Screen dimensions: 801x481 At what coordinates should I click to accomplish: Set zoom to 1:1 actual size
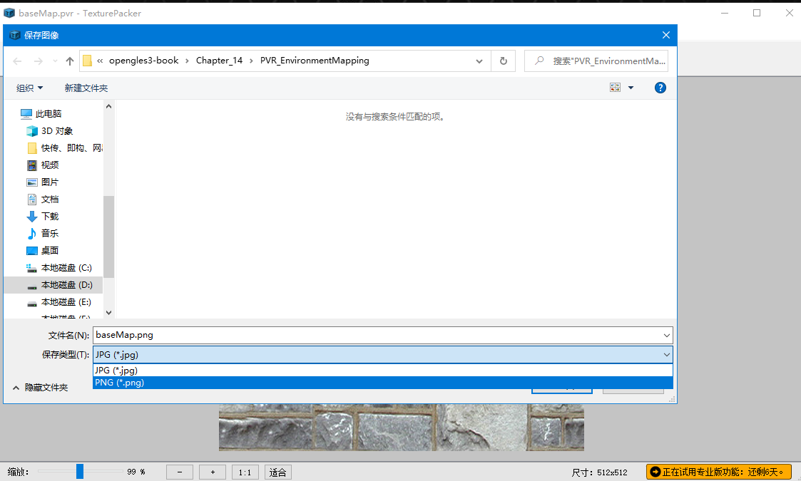pos(245,472)
